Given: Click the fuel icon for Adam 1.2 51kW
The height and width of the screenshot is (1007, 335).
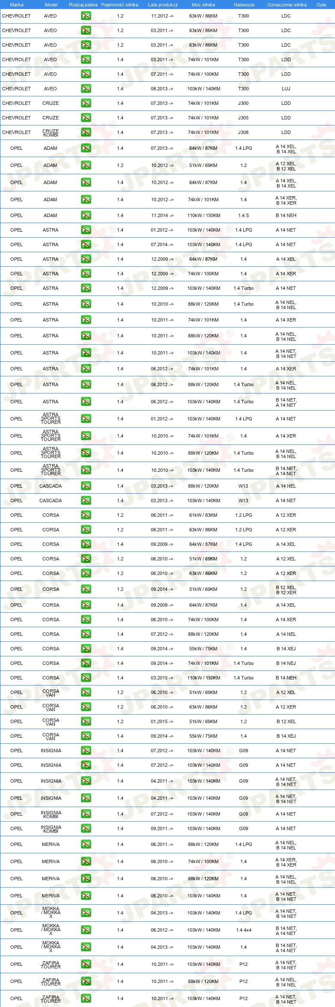Looking at the screenshot, I should click(x=86, y=165).
